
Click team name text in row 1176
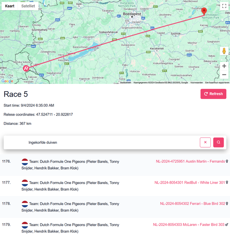tap(70, 165)
